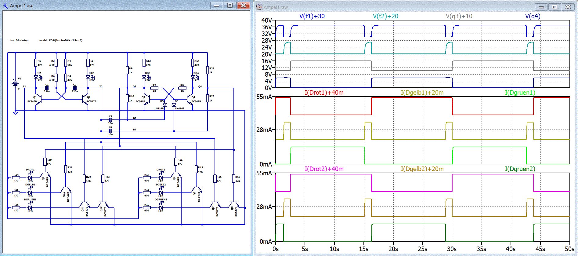Viewport: 578px width, 256px height.
Task: Click the .tran 50 startup directive
Action: click(19, 40)
